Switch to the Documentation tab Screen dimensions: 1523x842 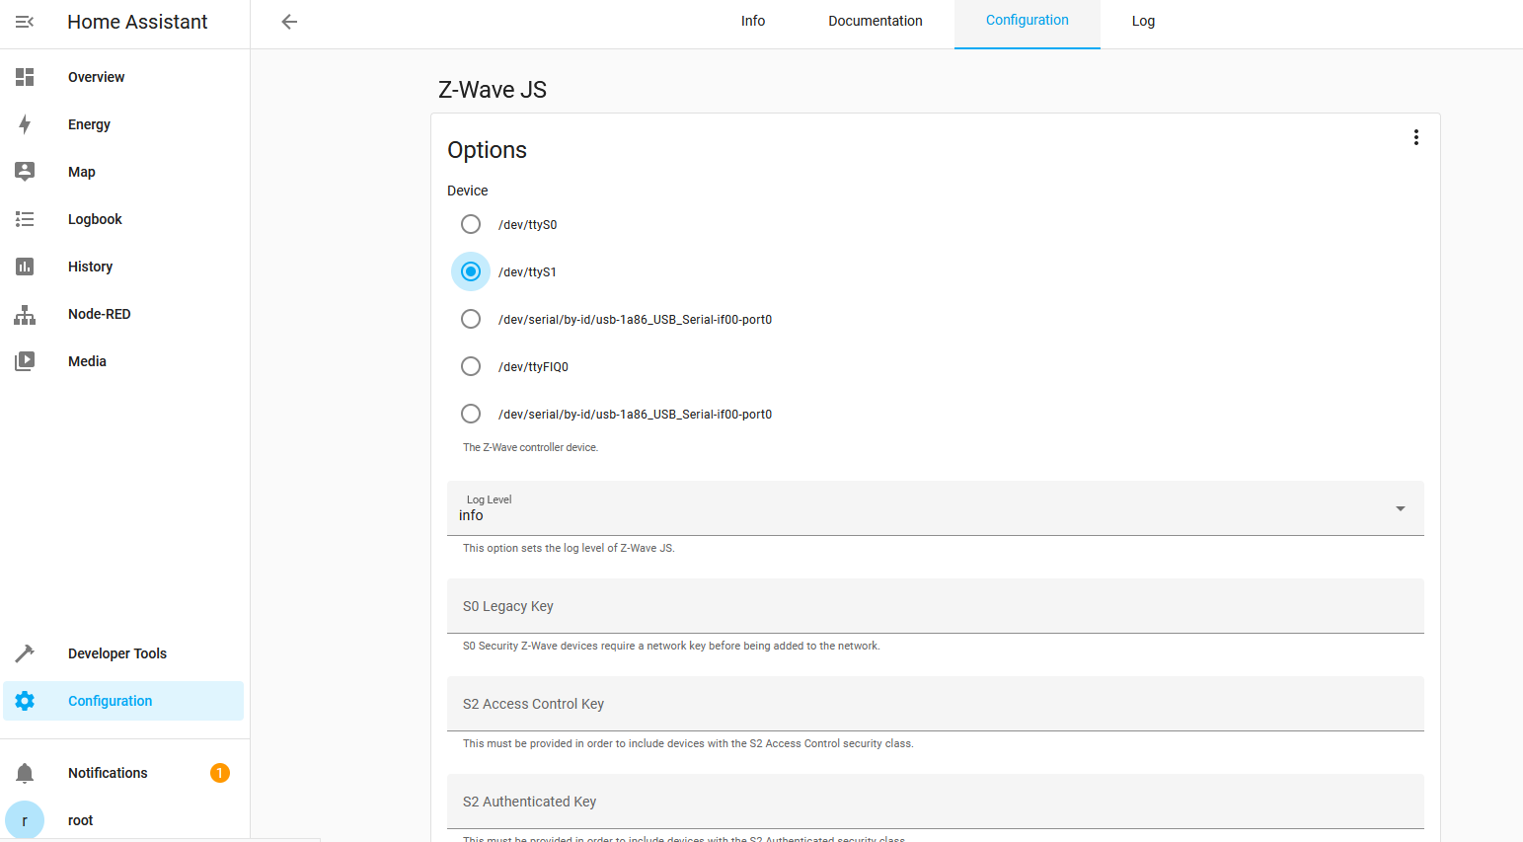pyautogui.click(x=876, y=22)
